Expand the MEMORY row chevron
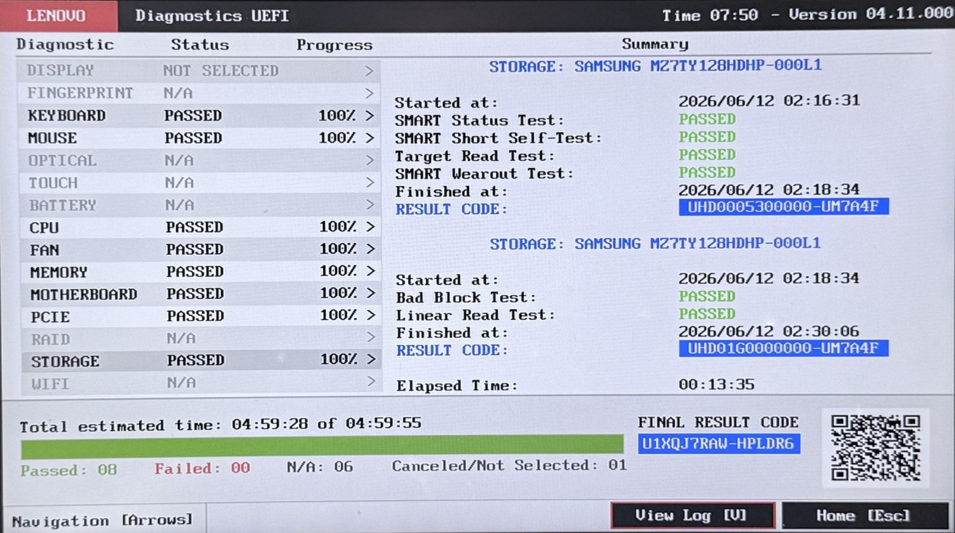 click(x=371, y=271)
